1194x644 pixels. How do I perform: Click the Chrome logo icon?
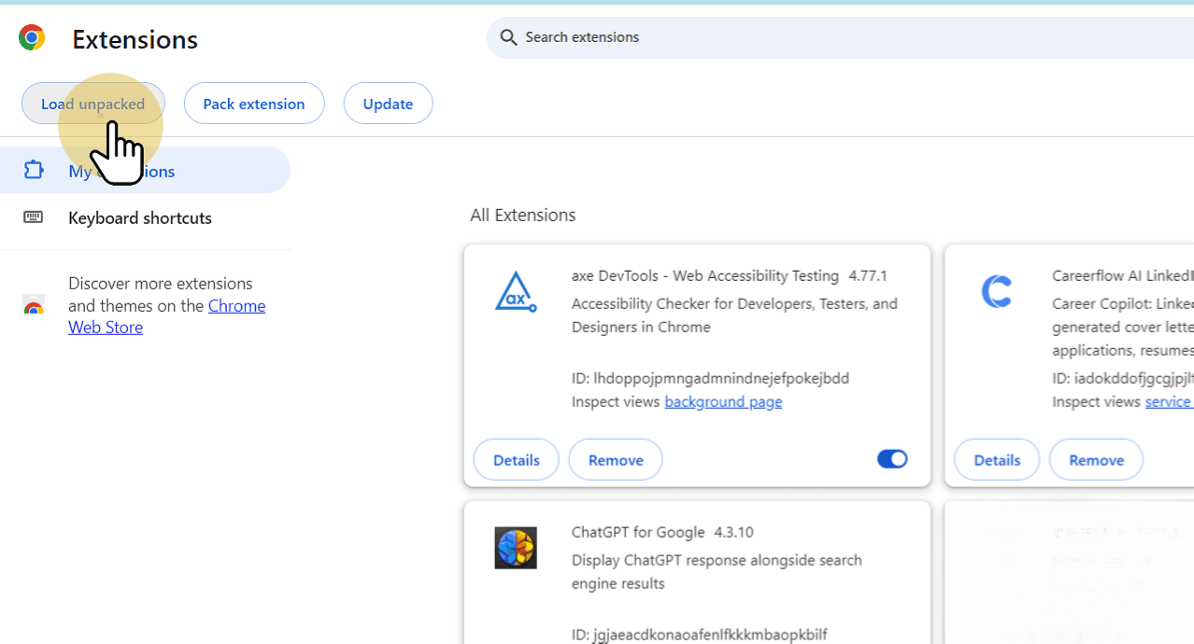pyautogui.click(x=32, y=37)
